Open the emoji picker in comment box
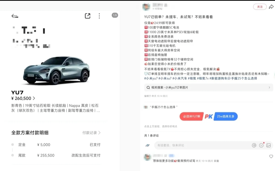The height and width of the screenshot is (171, 275). 261,145
